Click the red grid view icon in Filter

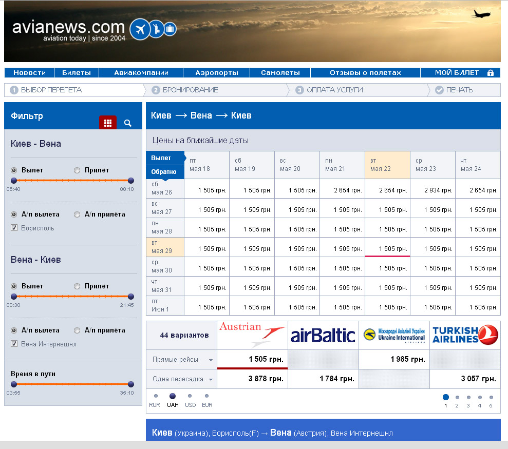click(108, 123)
